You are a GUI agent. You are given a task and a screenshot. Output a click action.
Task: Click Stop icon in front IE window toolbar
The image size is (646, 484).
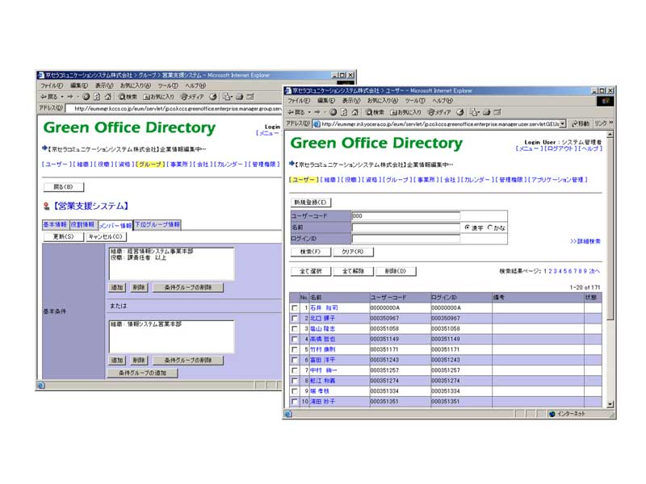(333, 112)
